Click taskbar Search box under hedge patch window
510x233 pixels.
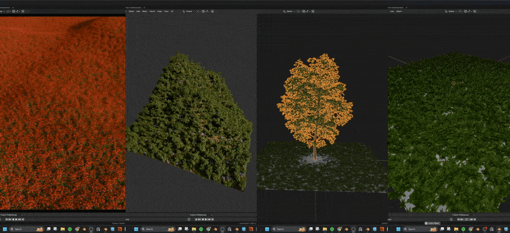point(157,229)
